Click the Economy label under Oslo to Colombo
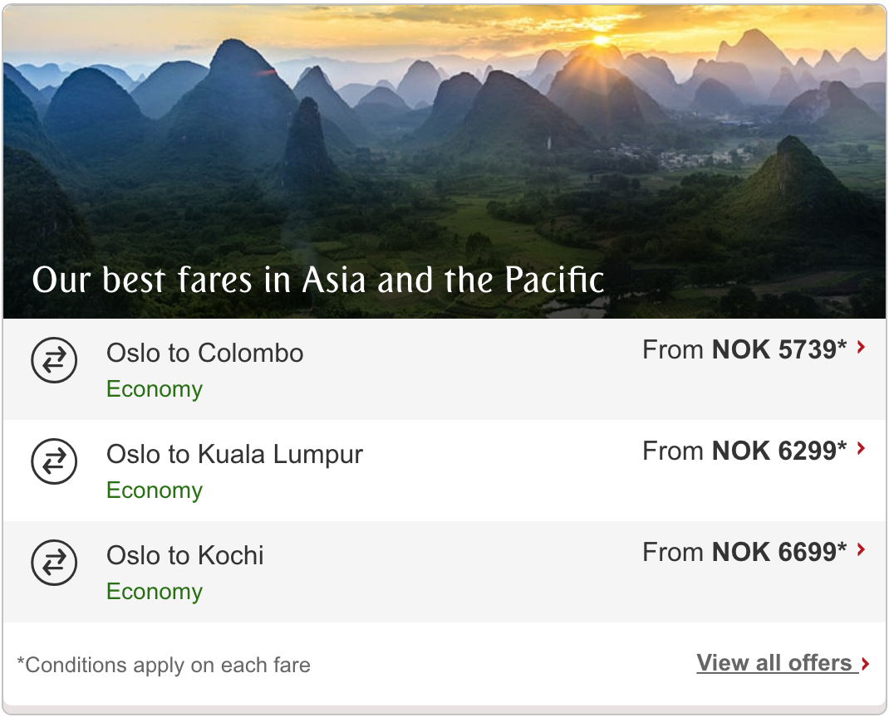 click(155, 390)
